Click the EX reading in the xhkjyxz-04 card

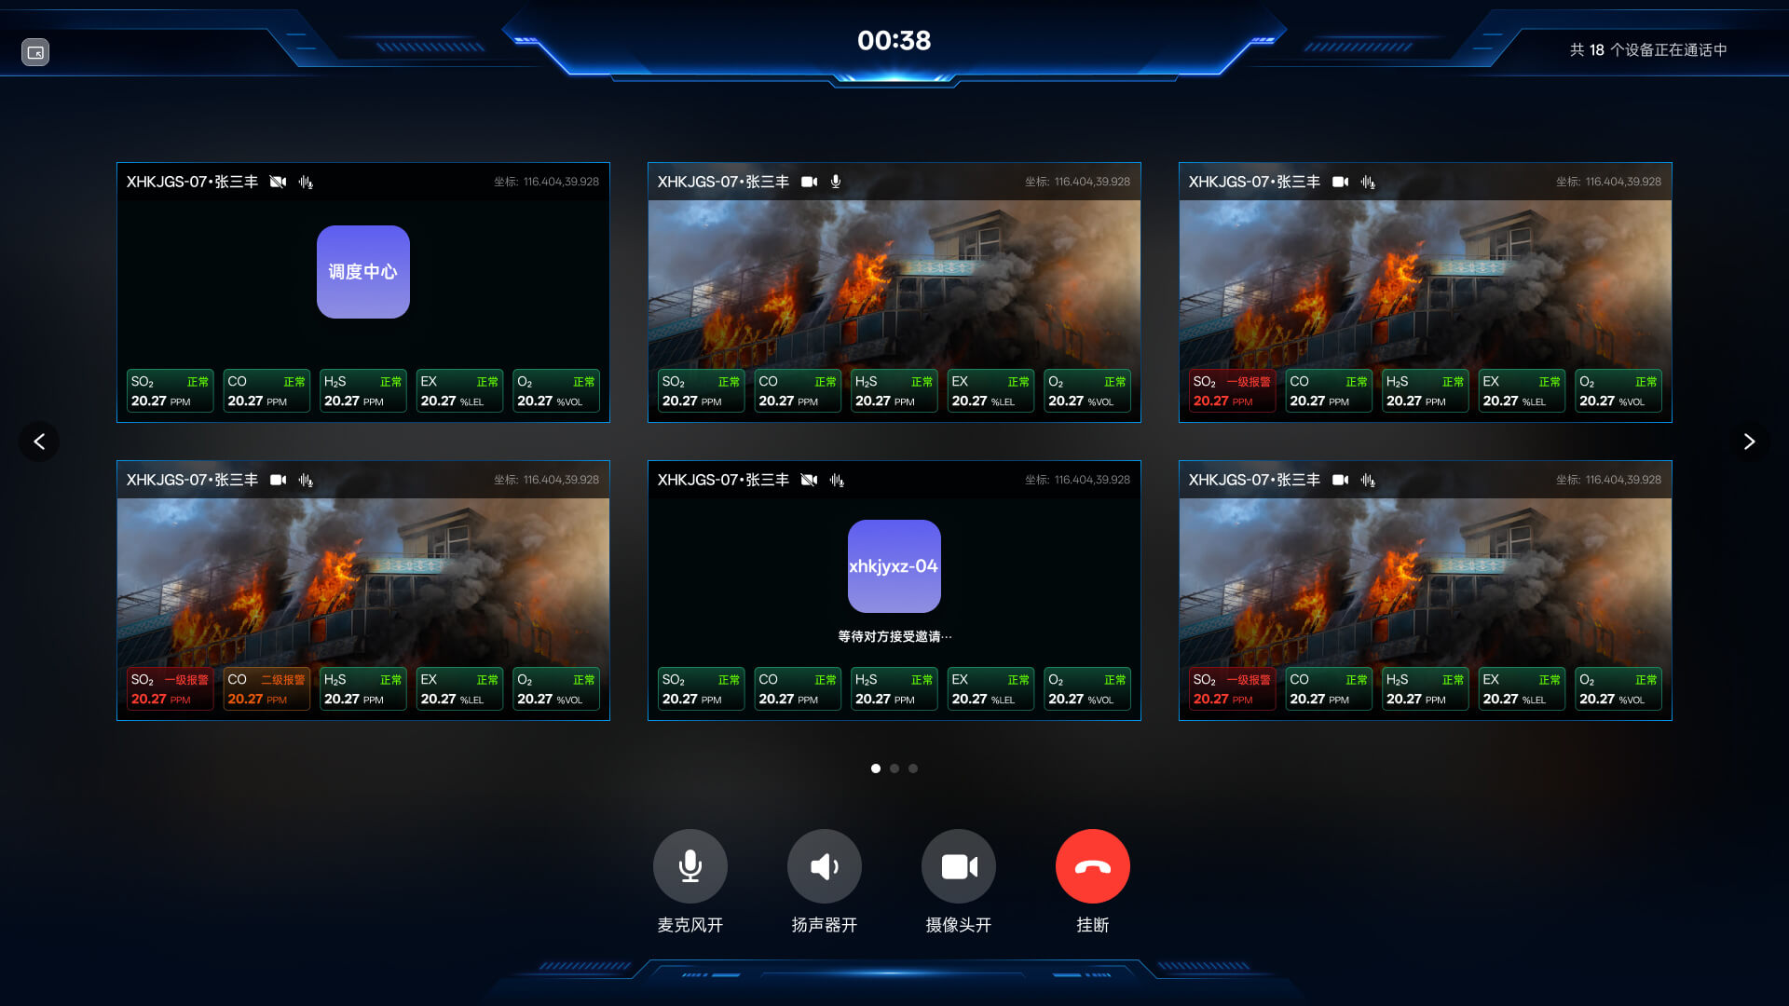990,689
